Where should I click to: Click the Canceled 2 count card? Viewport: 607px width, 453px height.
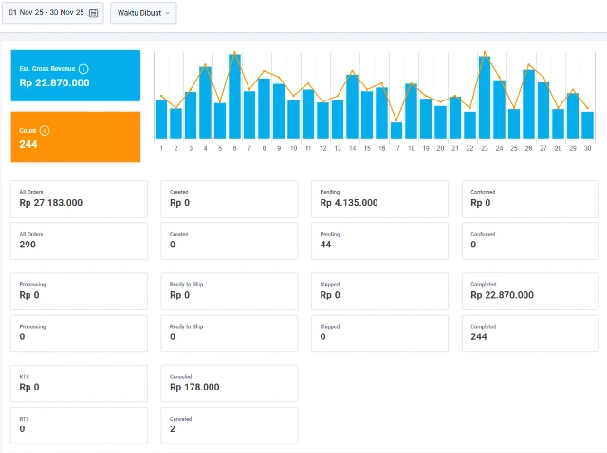[x=229, y=425]
